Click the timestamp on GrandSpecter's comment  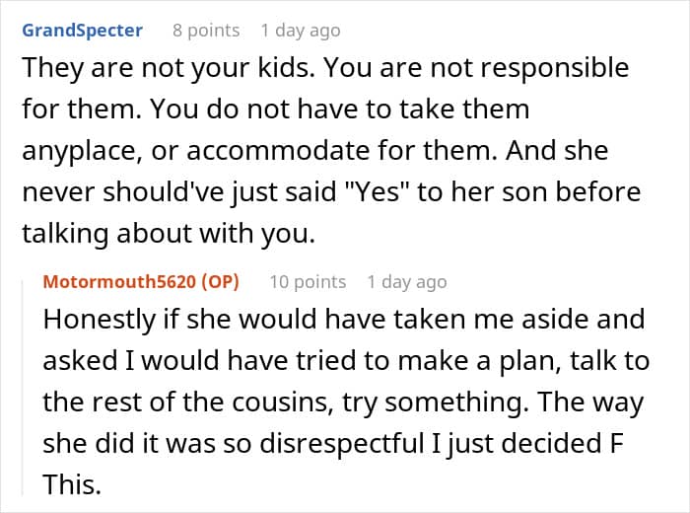click(x=301, y=30)
